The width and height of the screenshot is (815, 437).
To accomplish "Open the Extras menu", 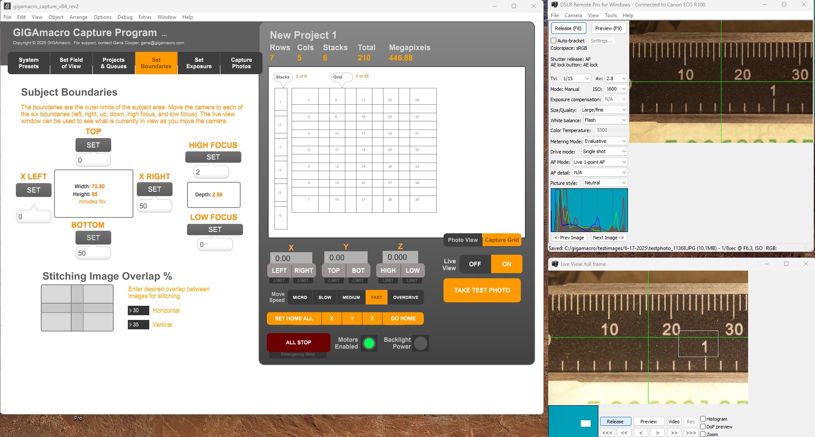I will 145,17.
